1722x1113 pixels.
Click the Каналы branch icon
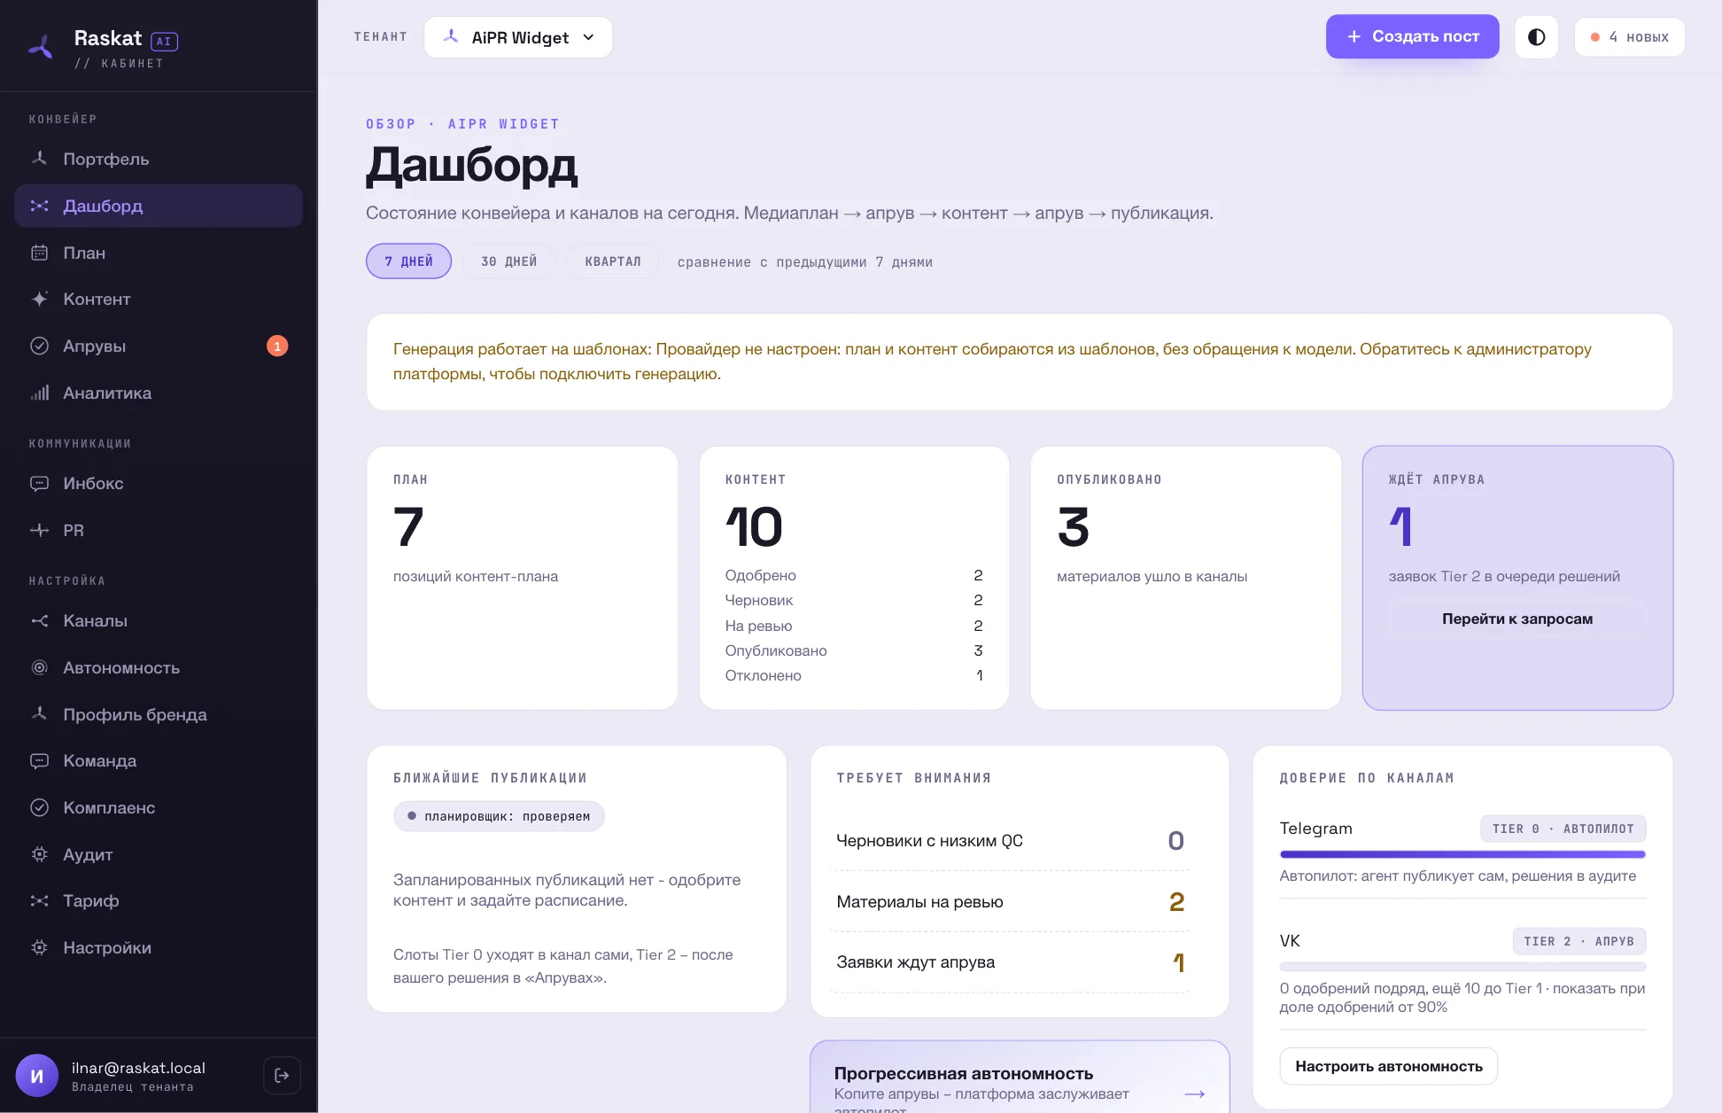coord(39,620)
